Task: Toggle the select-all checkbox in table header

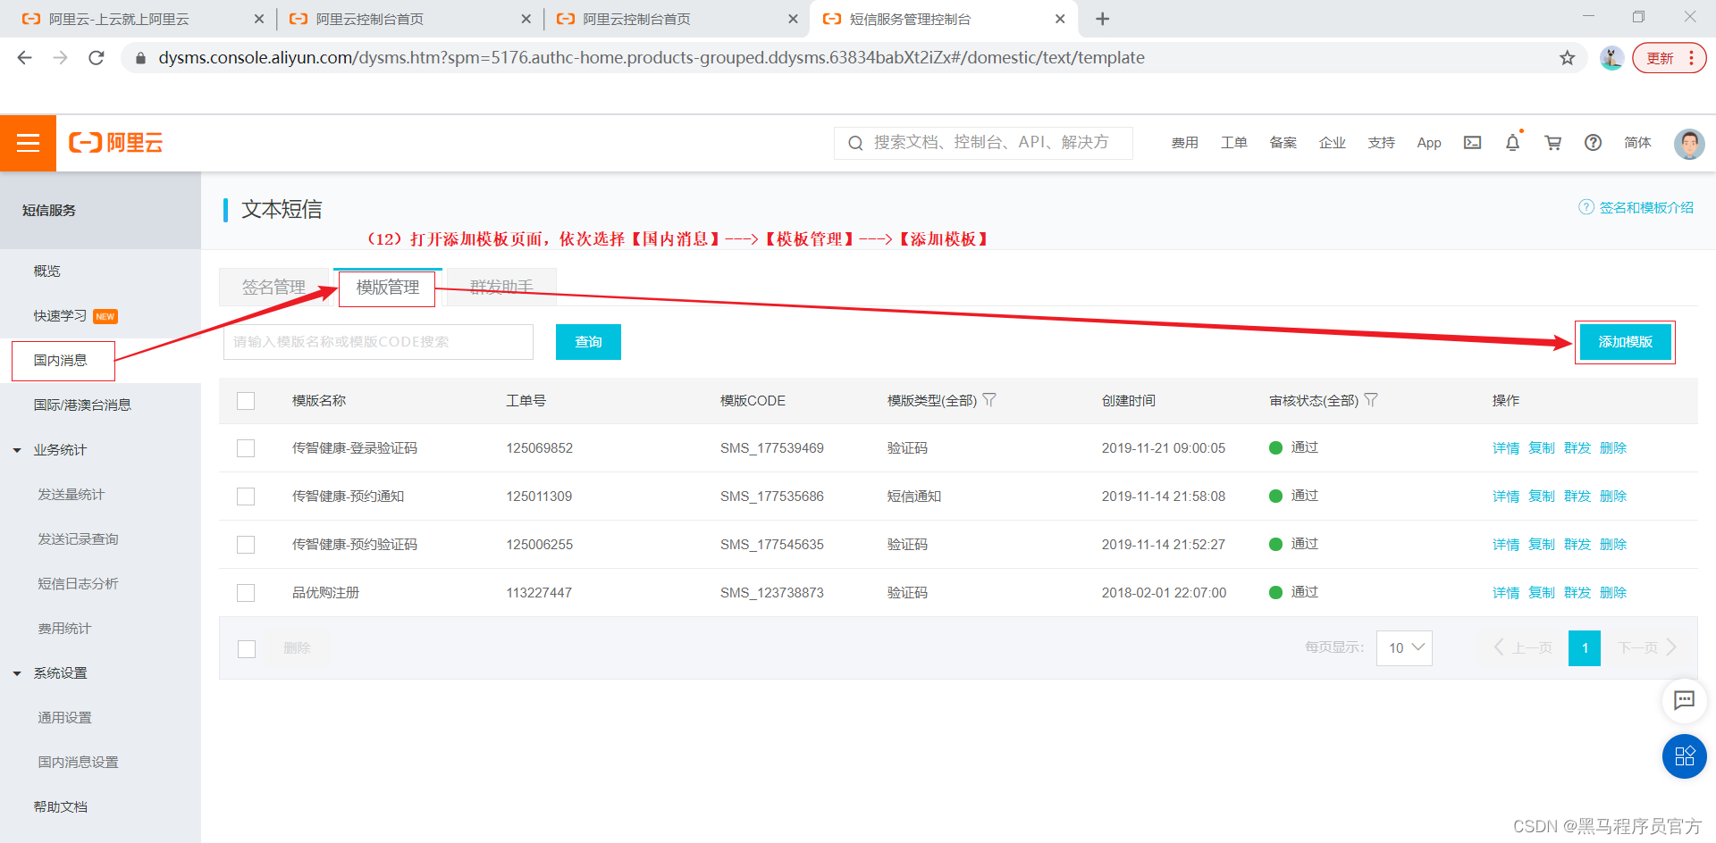Action: point(246,401)
